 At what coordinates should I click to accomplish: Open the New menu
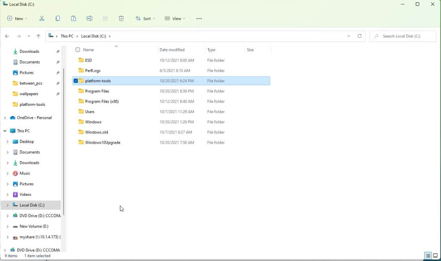(17, 18)
